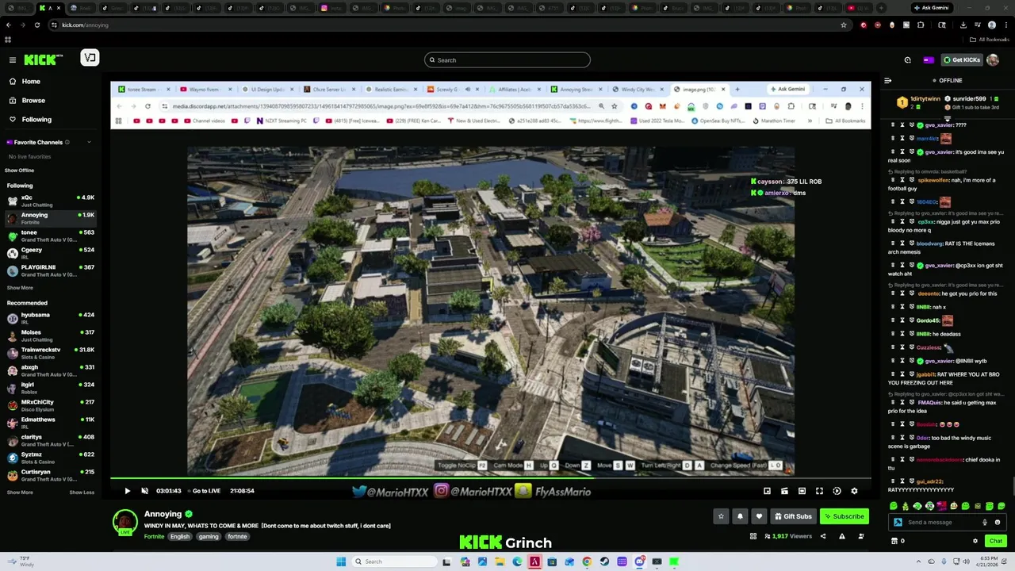Viewport: 1015px width, 571px height.
Task: Open tonee channel in the sidebar
Action: click(x=51, y=236)
